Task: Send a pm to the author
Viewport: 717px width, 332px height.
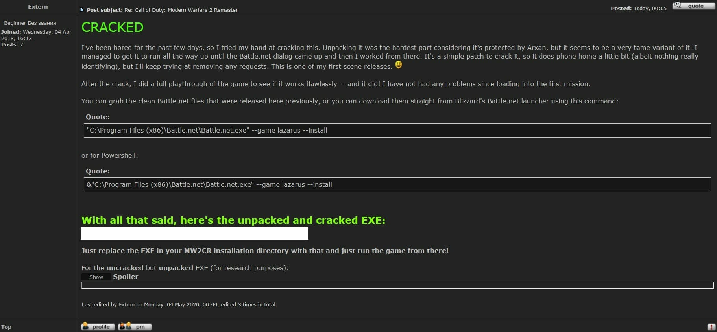Action: tap(135, 326)
